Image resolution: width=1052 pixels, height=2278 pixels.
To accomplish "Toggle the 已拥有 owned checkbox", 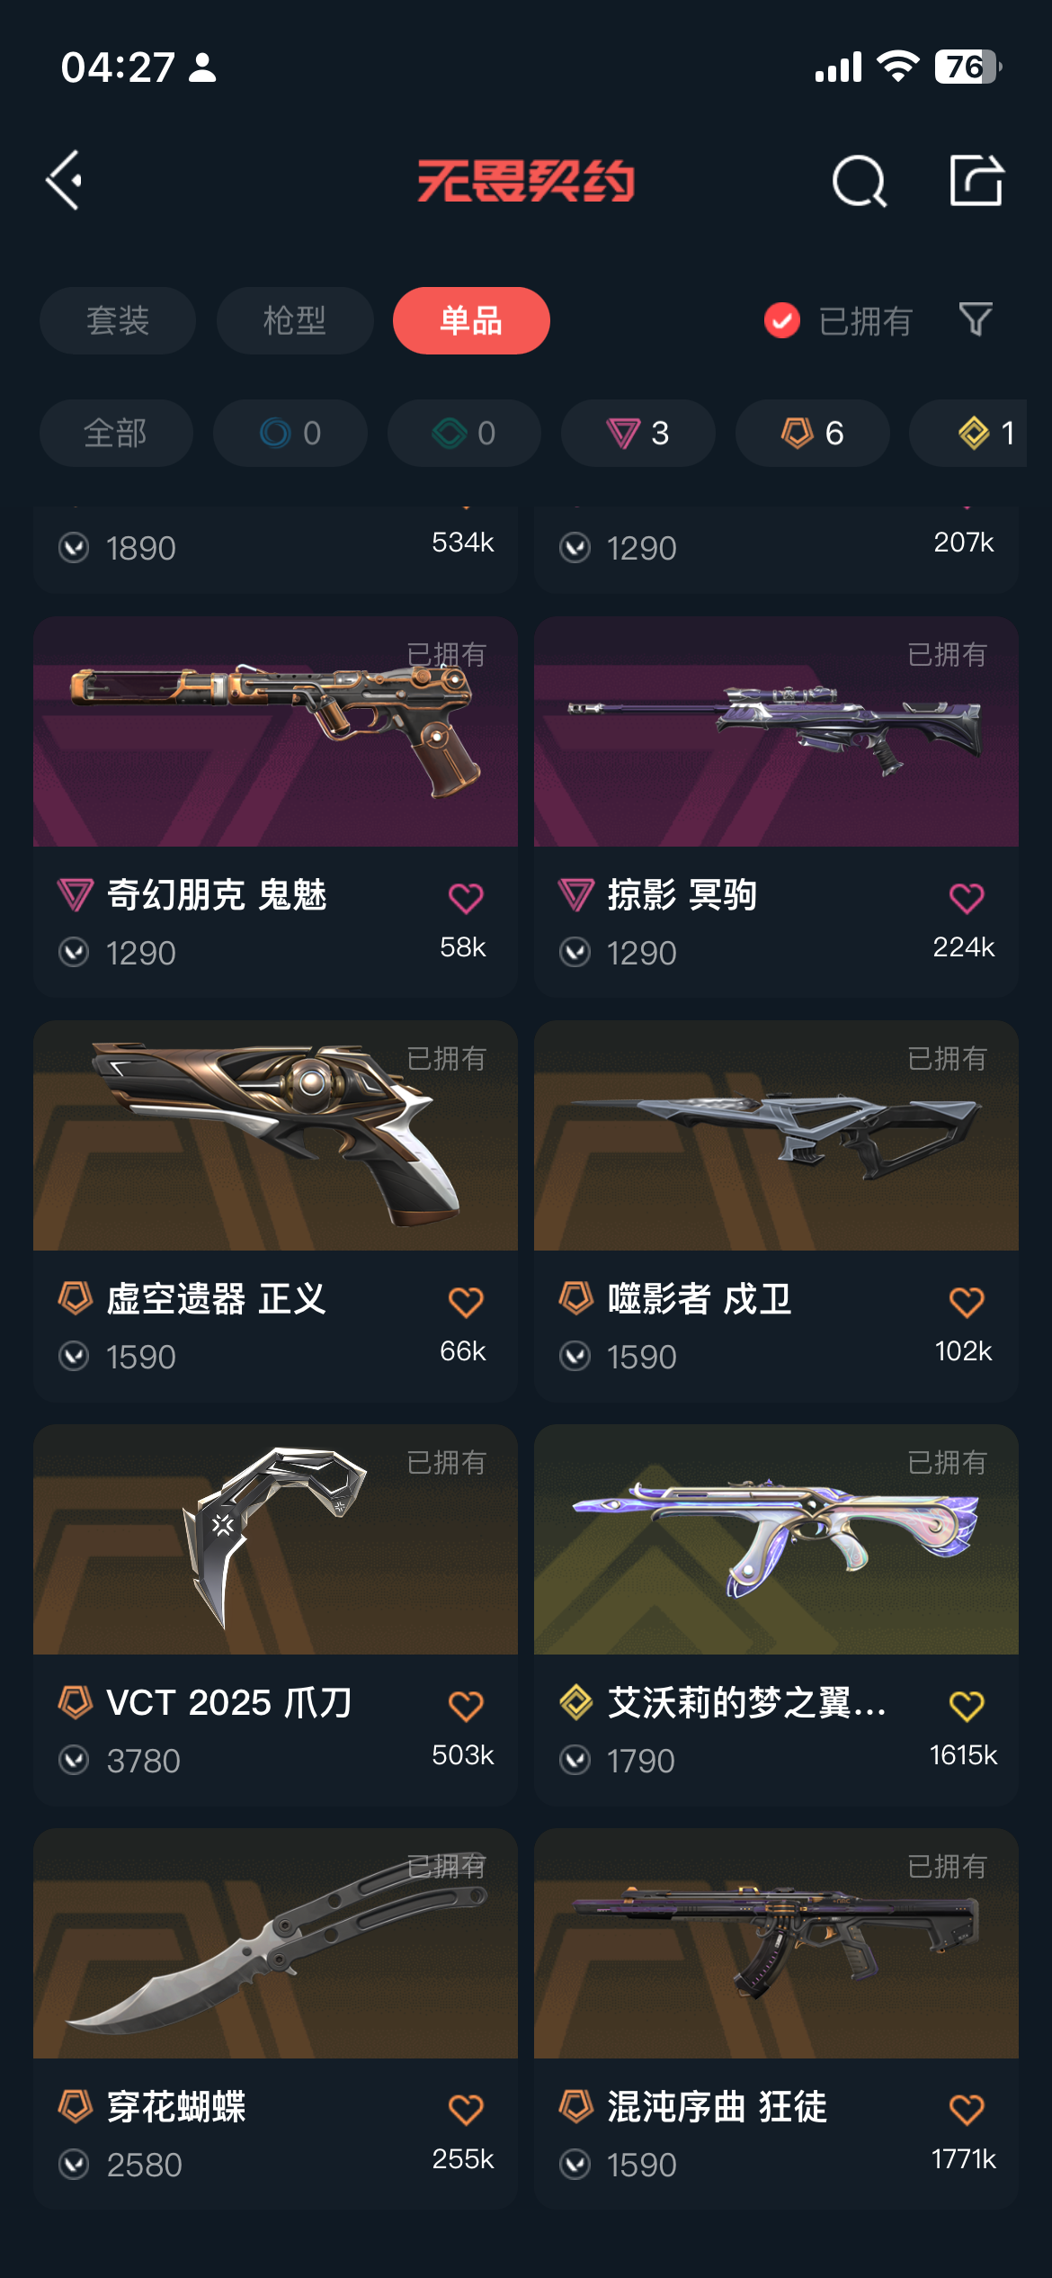I will (x=781, y=320).
